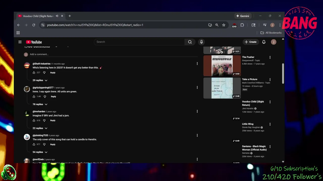Mute the tab using the speaker icon

(x=57, y=16)
